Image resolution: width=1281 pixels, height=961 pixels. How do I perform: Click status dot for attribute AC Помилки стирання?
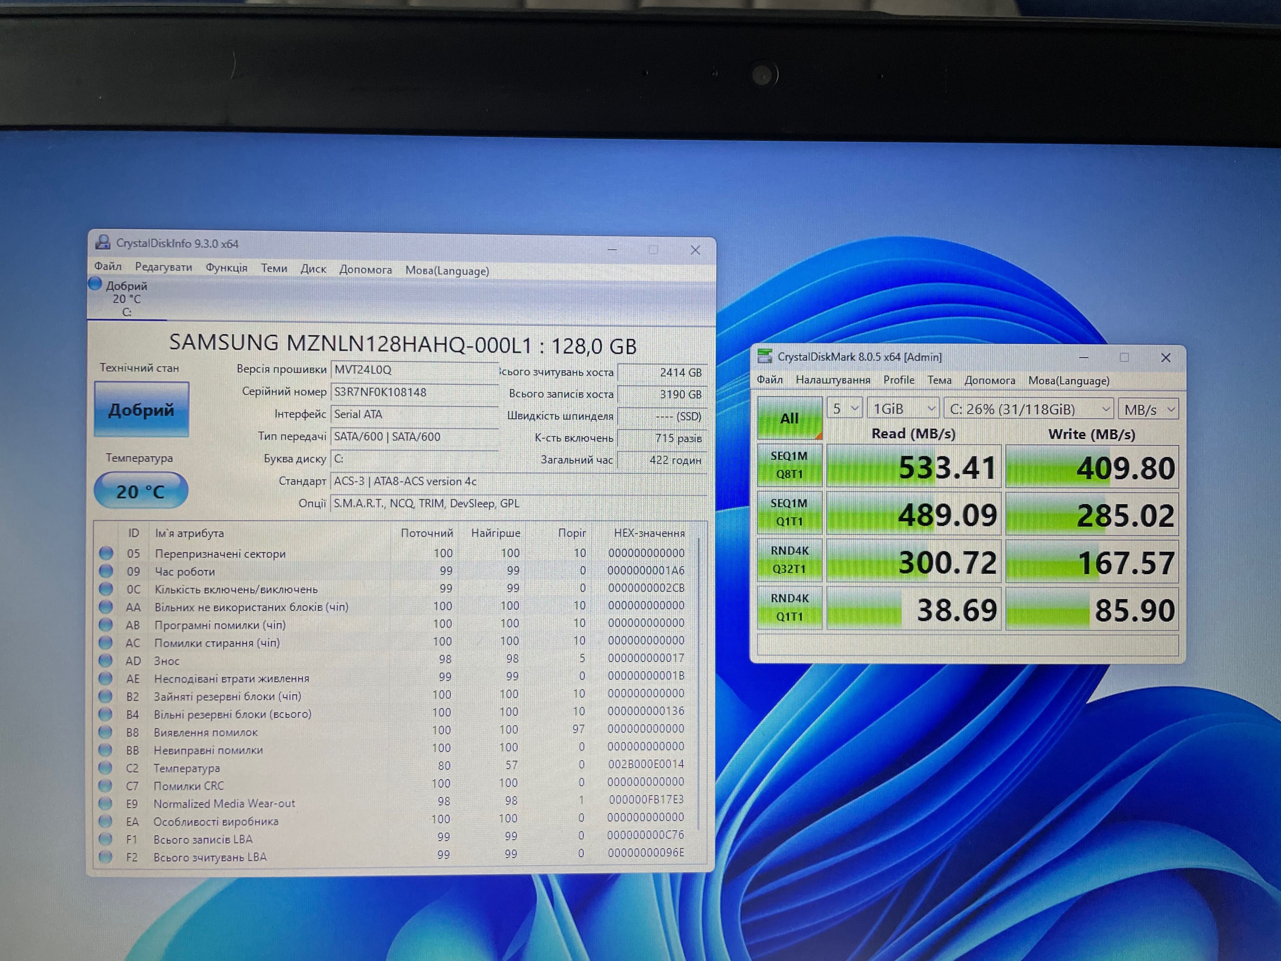pos(105,642)
